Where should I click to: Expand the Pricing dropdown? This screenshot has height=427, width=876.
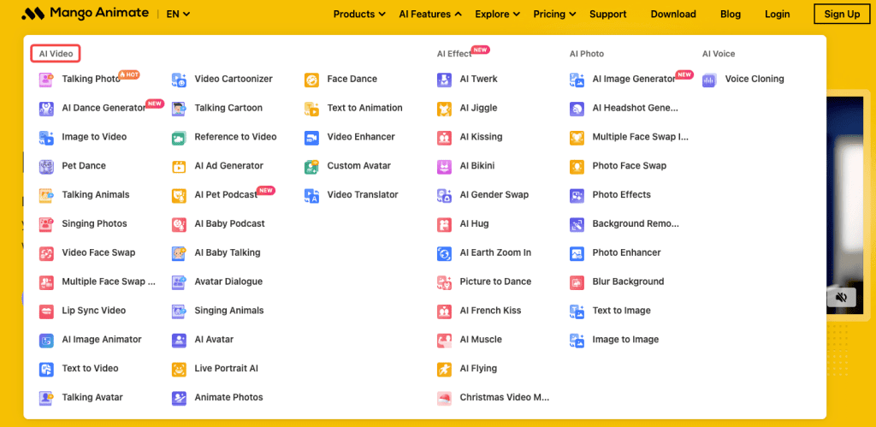pyautogui.click(x=554, y=15)
